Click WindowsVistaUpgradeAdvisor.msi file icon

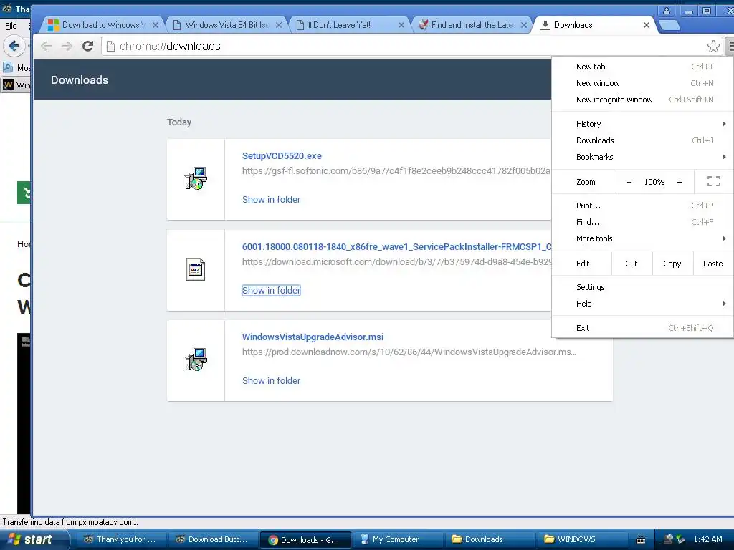click(x=196, y=360)
